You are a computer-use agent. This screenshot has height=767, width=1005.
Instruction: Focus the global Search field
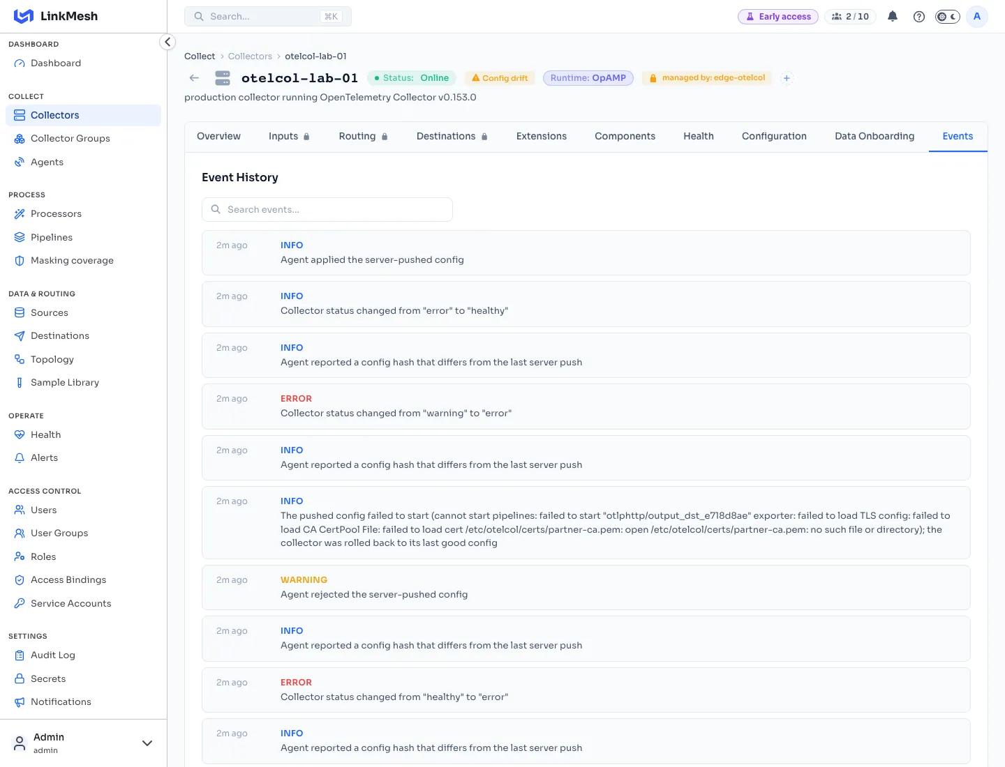coord(268,16)
